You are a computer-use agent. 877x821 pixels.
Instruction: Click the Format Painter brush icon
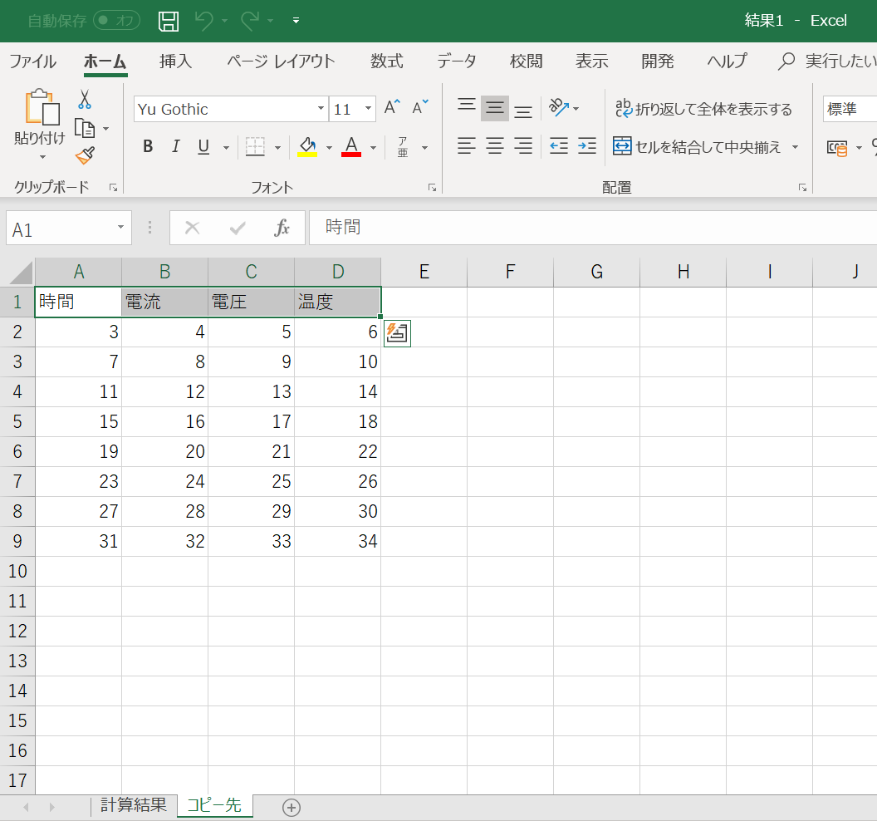[85, 155]
